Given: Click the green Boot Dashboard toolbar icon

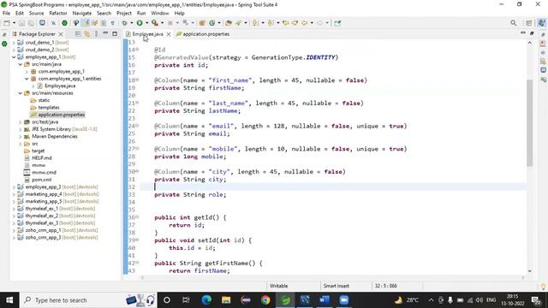Looking at the screenshot, I should tap(64, 23).
